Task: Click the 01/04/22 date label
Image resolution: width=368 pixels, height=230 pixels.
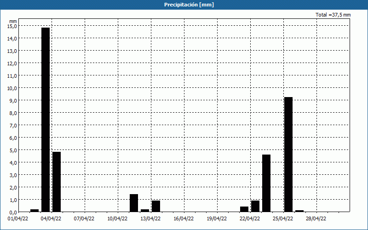Action: pyautogui.click(x=18, y=219)
